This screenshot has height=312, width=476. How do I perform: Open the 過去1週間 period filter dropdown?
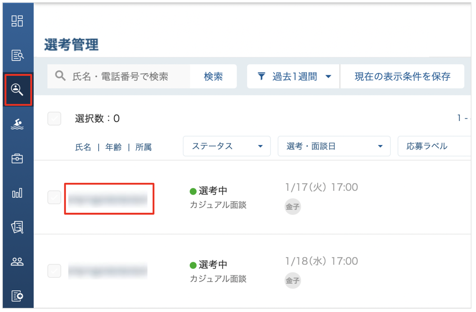pos(293,76)
